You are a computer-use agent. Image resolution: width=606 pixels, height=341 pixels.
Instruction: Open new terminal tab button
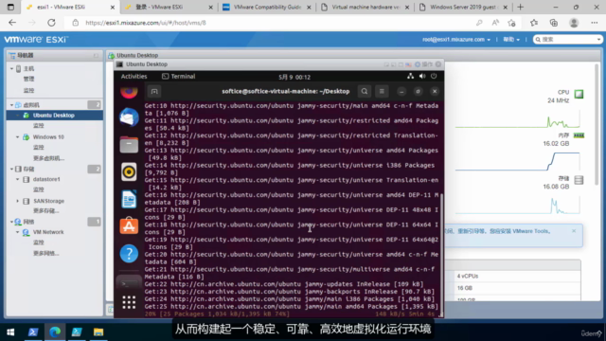tap(154, 91)
